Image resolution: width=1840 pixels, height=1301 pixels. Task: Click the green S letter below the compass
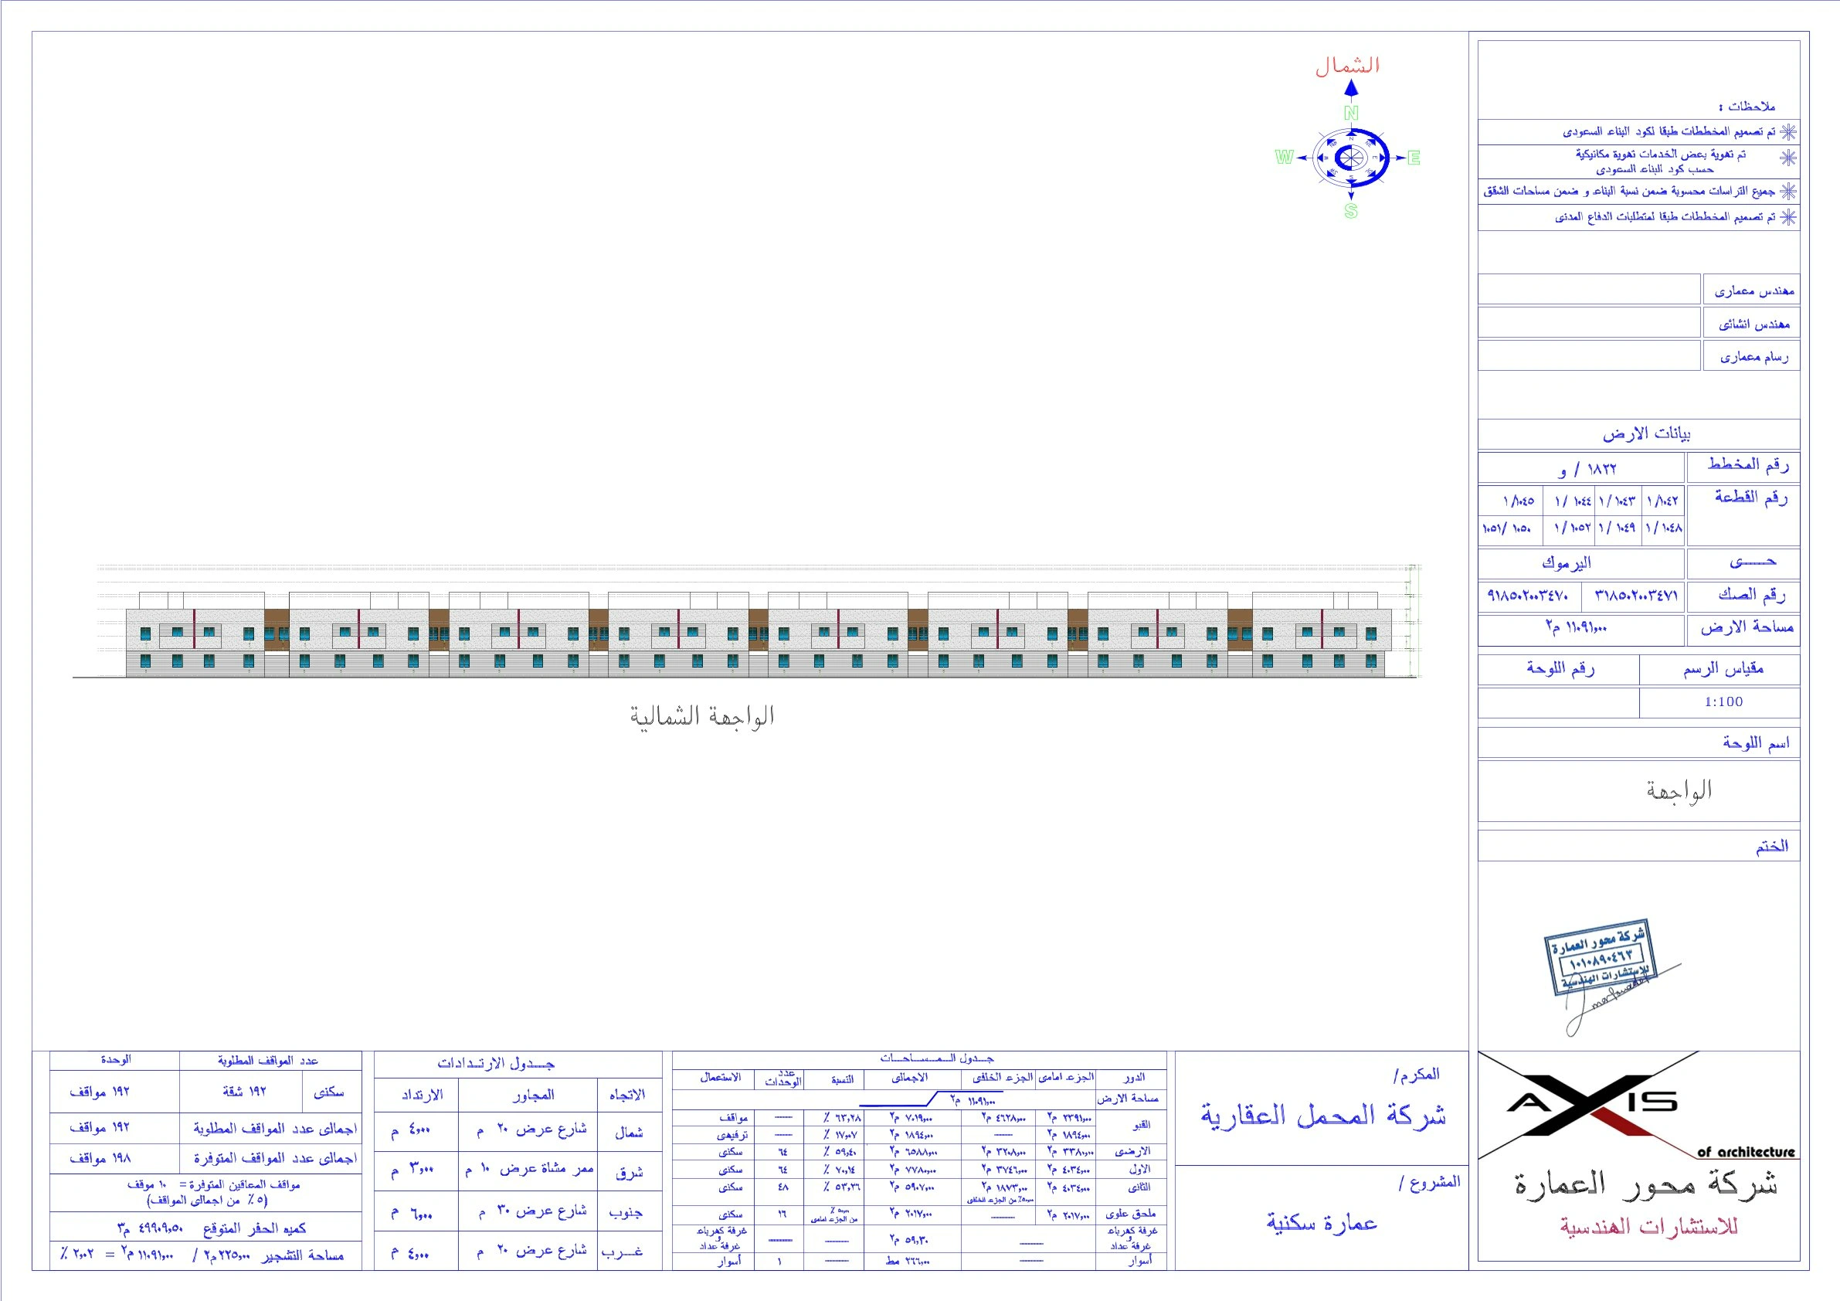point(1351,211)
